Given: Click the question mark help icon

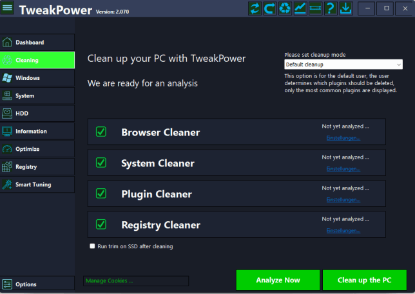Looking at the screenshot, I should (331, 8).
